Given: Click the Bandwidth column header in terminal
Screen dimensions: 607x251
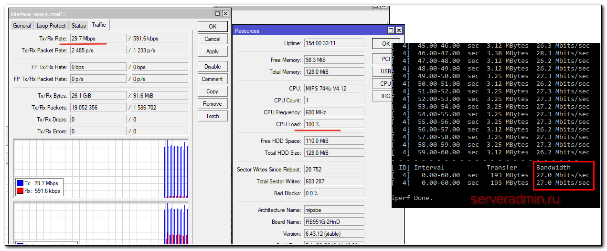Looking at the screenshot, I should pyautogui.click(x=553, y=168).
